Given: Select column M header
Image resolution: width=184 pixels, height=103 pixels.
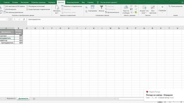Looking at the screenshot, I should click(x=110, y=28).
